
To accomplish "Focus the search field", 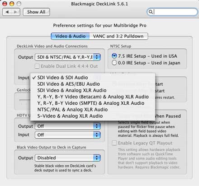I will coord(172,12).
